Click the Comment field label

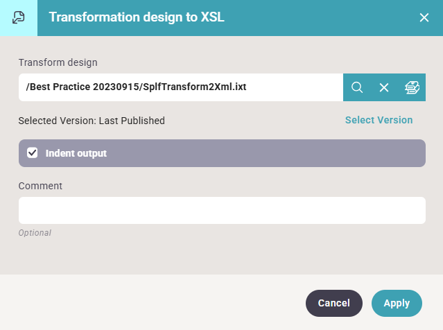tap(40, 186)
